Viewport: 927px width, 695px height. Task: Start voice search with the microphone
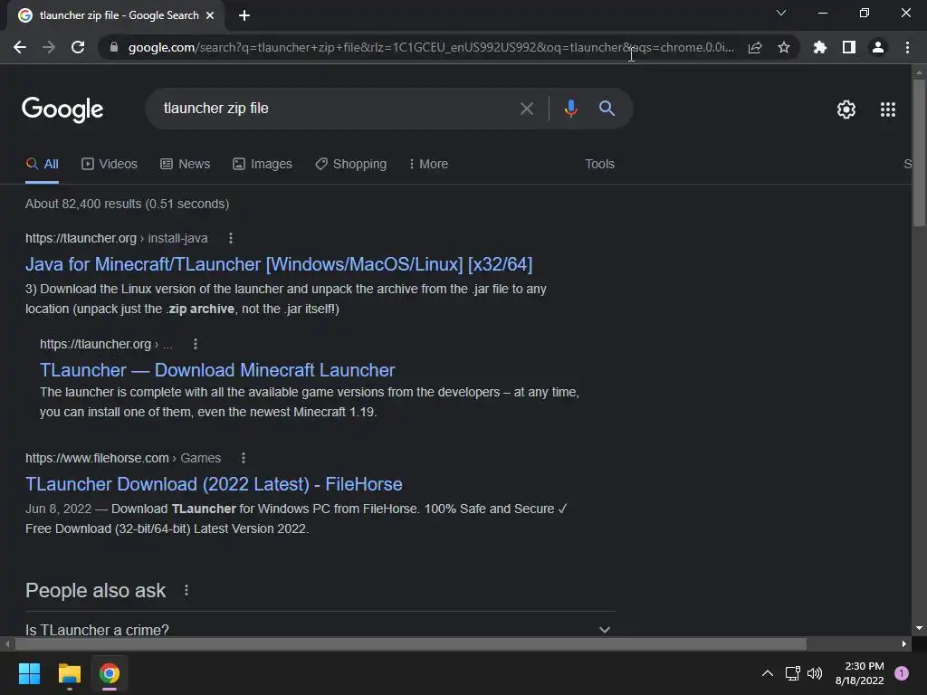coord(570,109)
